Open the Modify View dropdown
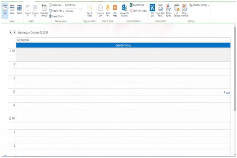 click(x=57, y=11)
